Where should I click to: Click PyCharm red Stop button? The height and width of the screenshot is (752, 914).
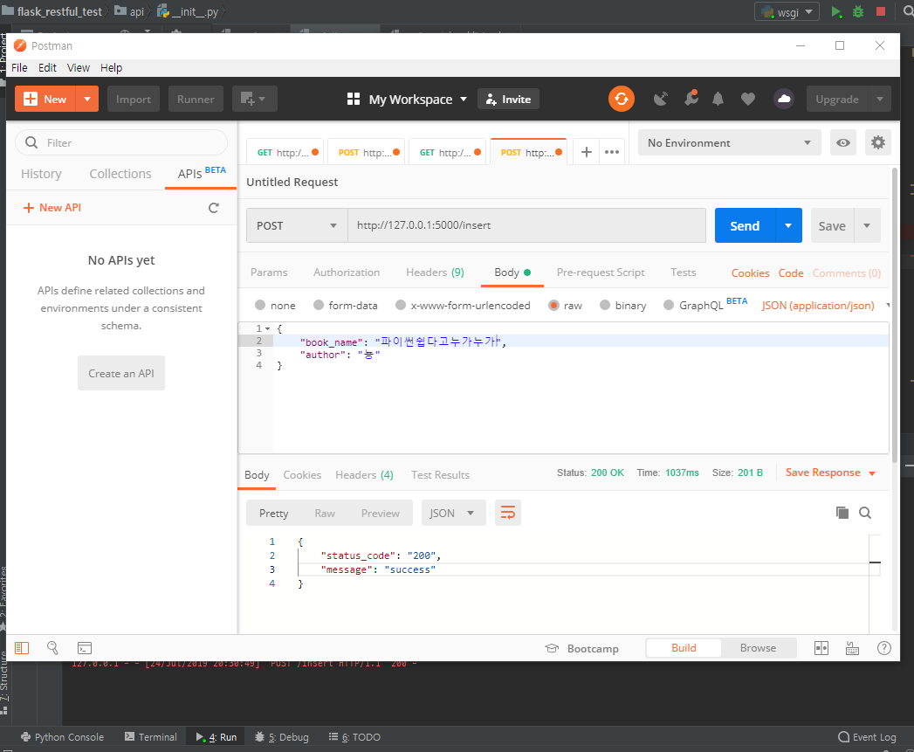click(x=881, y=11)
